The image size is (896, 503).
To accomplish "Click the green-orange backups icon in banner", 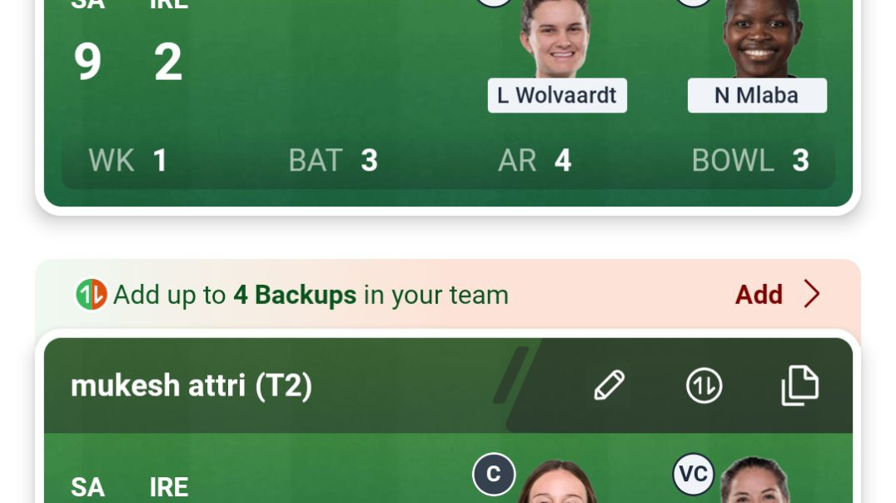I will [x=92, y=294].
